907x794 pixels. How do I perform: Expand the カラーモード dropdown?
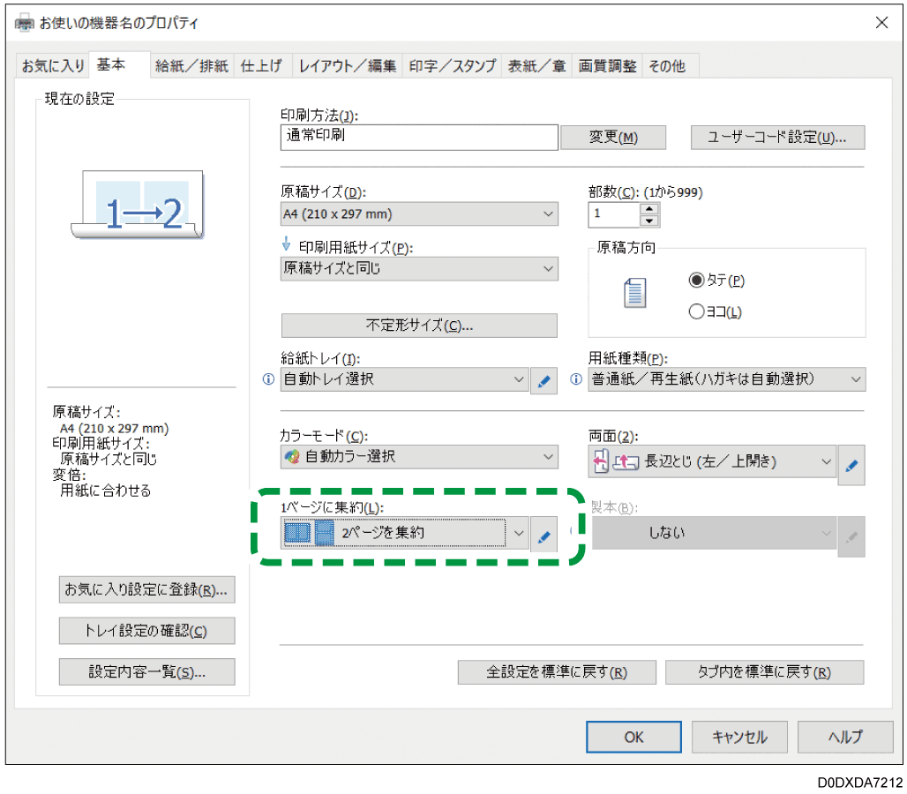(x=418, y=457)
